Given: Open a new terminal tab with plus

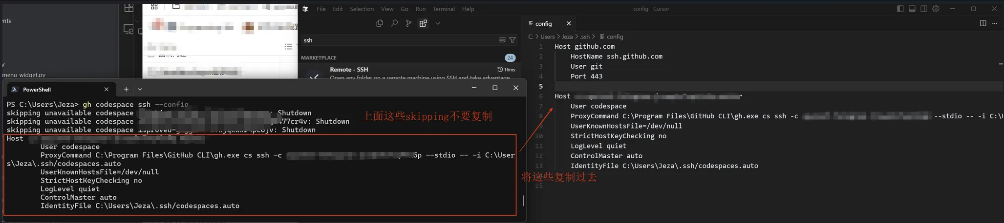Looking at the screenshot, I should (x=126, y=90).
